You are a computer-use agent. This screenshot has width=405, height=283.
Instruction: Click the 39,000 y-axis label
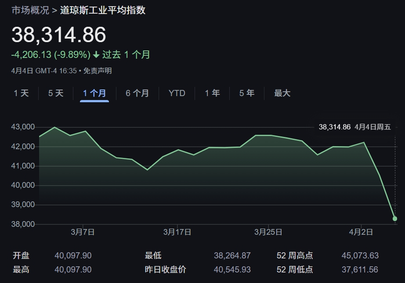tap(23, 204)
